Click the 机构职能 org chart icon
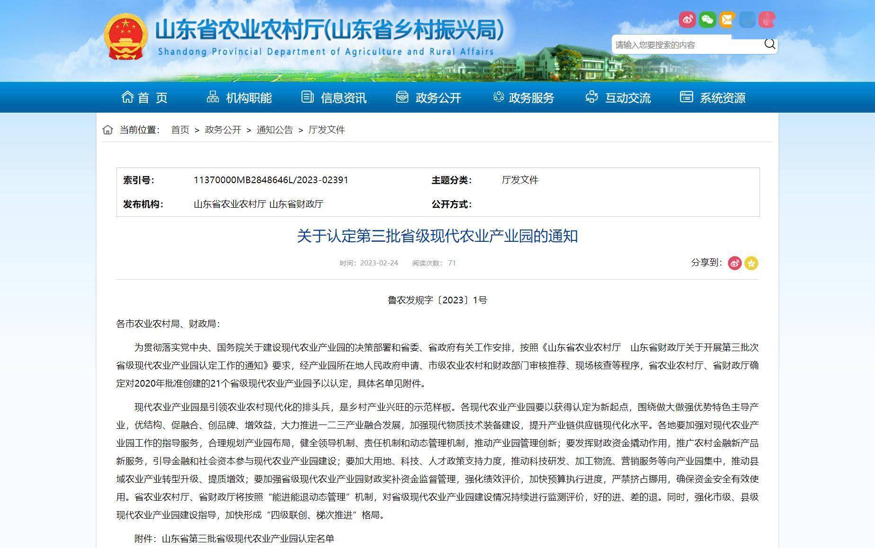This screenshot has height=548, width=875. (x=213, y=97)
